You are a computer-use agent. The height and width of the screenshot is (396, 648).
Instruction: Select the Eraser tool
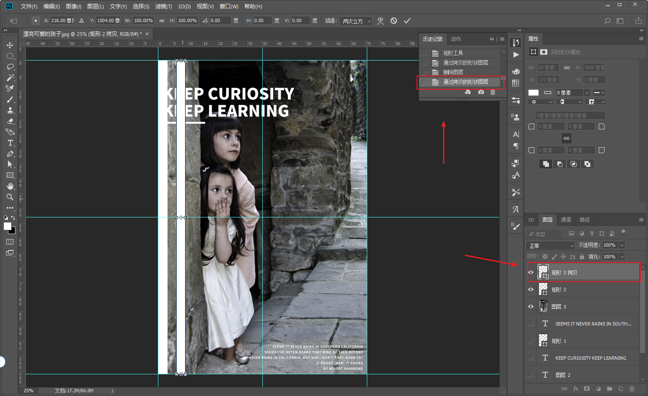10,121
